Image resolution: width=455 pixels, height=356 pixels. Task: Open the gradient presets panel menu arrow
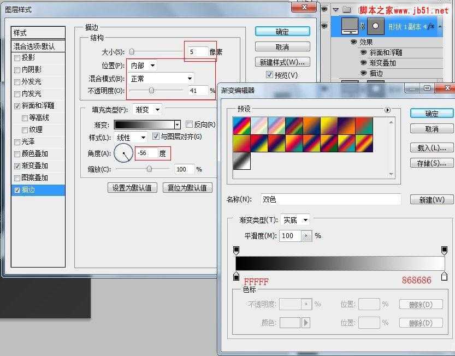click(x=388, y=110)
